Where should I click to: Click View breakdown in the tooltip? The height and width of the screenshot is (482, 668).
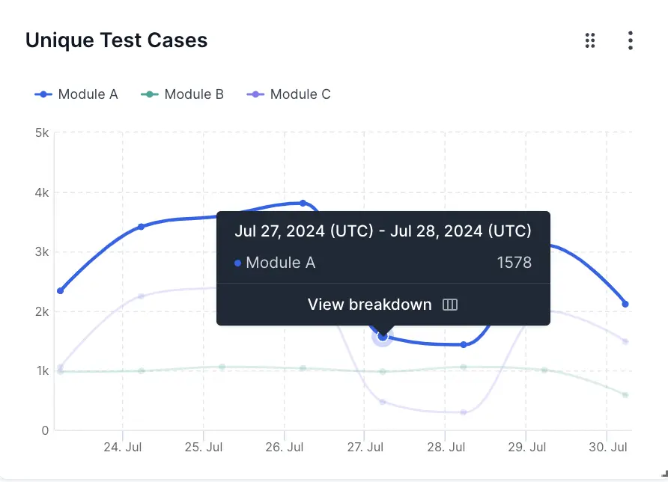(370, 305)
